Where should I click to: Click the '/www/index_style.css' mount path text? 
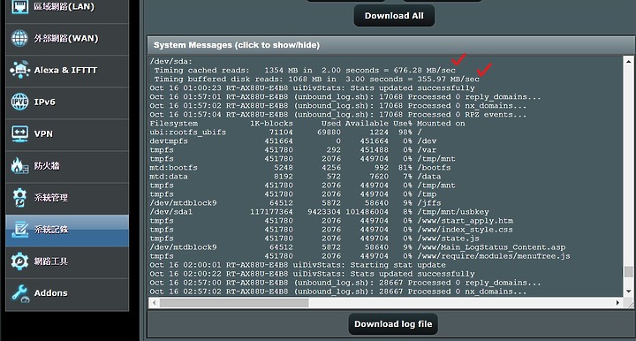pyautogui.click(x=466, y=230)
